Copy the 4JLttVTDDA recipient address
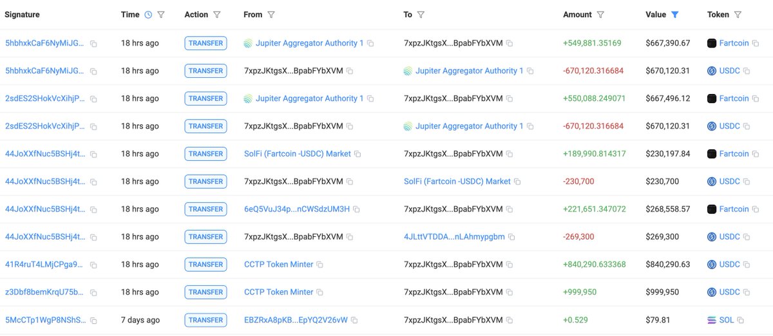This screenshot has width=773, height=336. pyautogui.click(x=511, y=238)
